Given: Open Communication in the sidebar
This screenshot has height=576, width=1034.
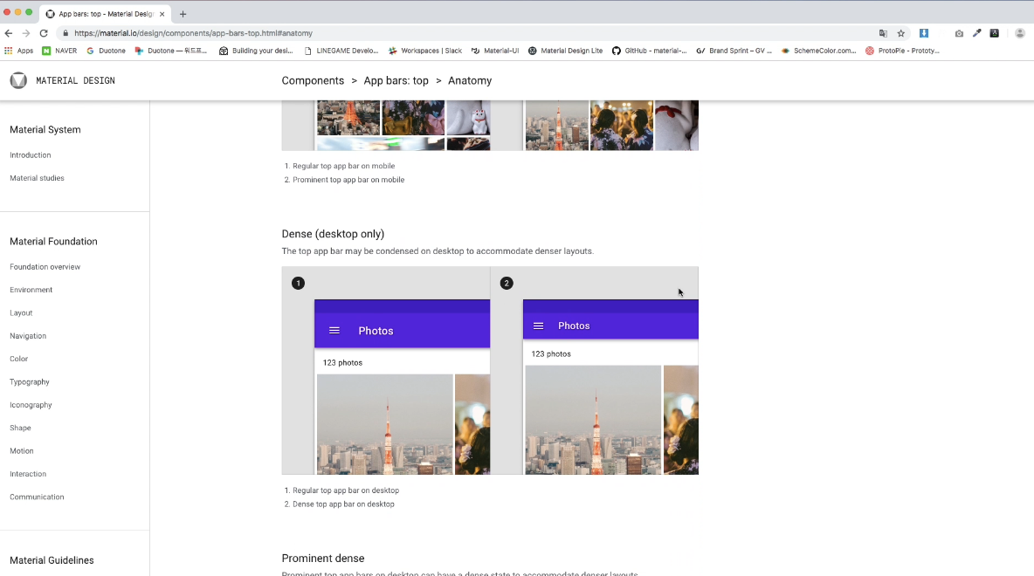Looking at the screenshot, I should click(x=37, y=497).
